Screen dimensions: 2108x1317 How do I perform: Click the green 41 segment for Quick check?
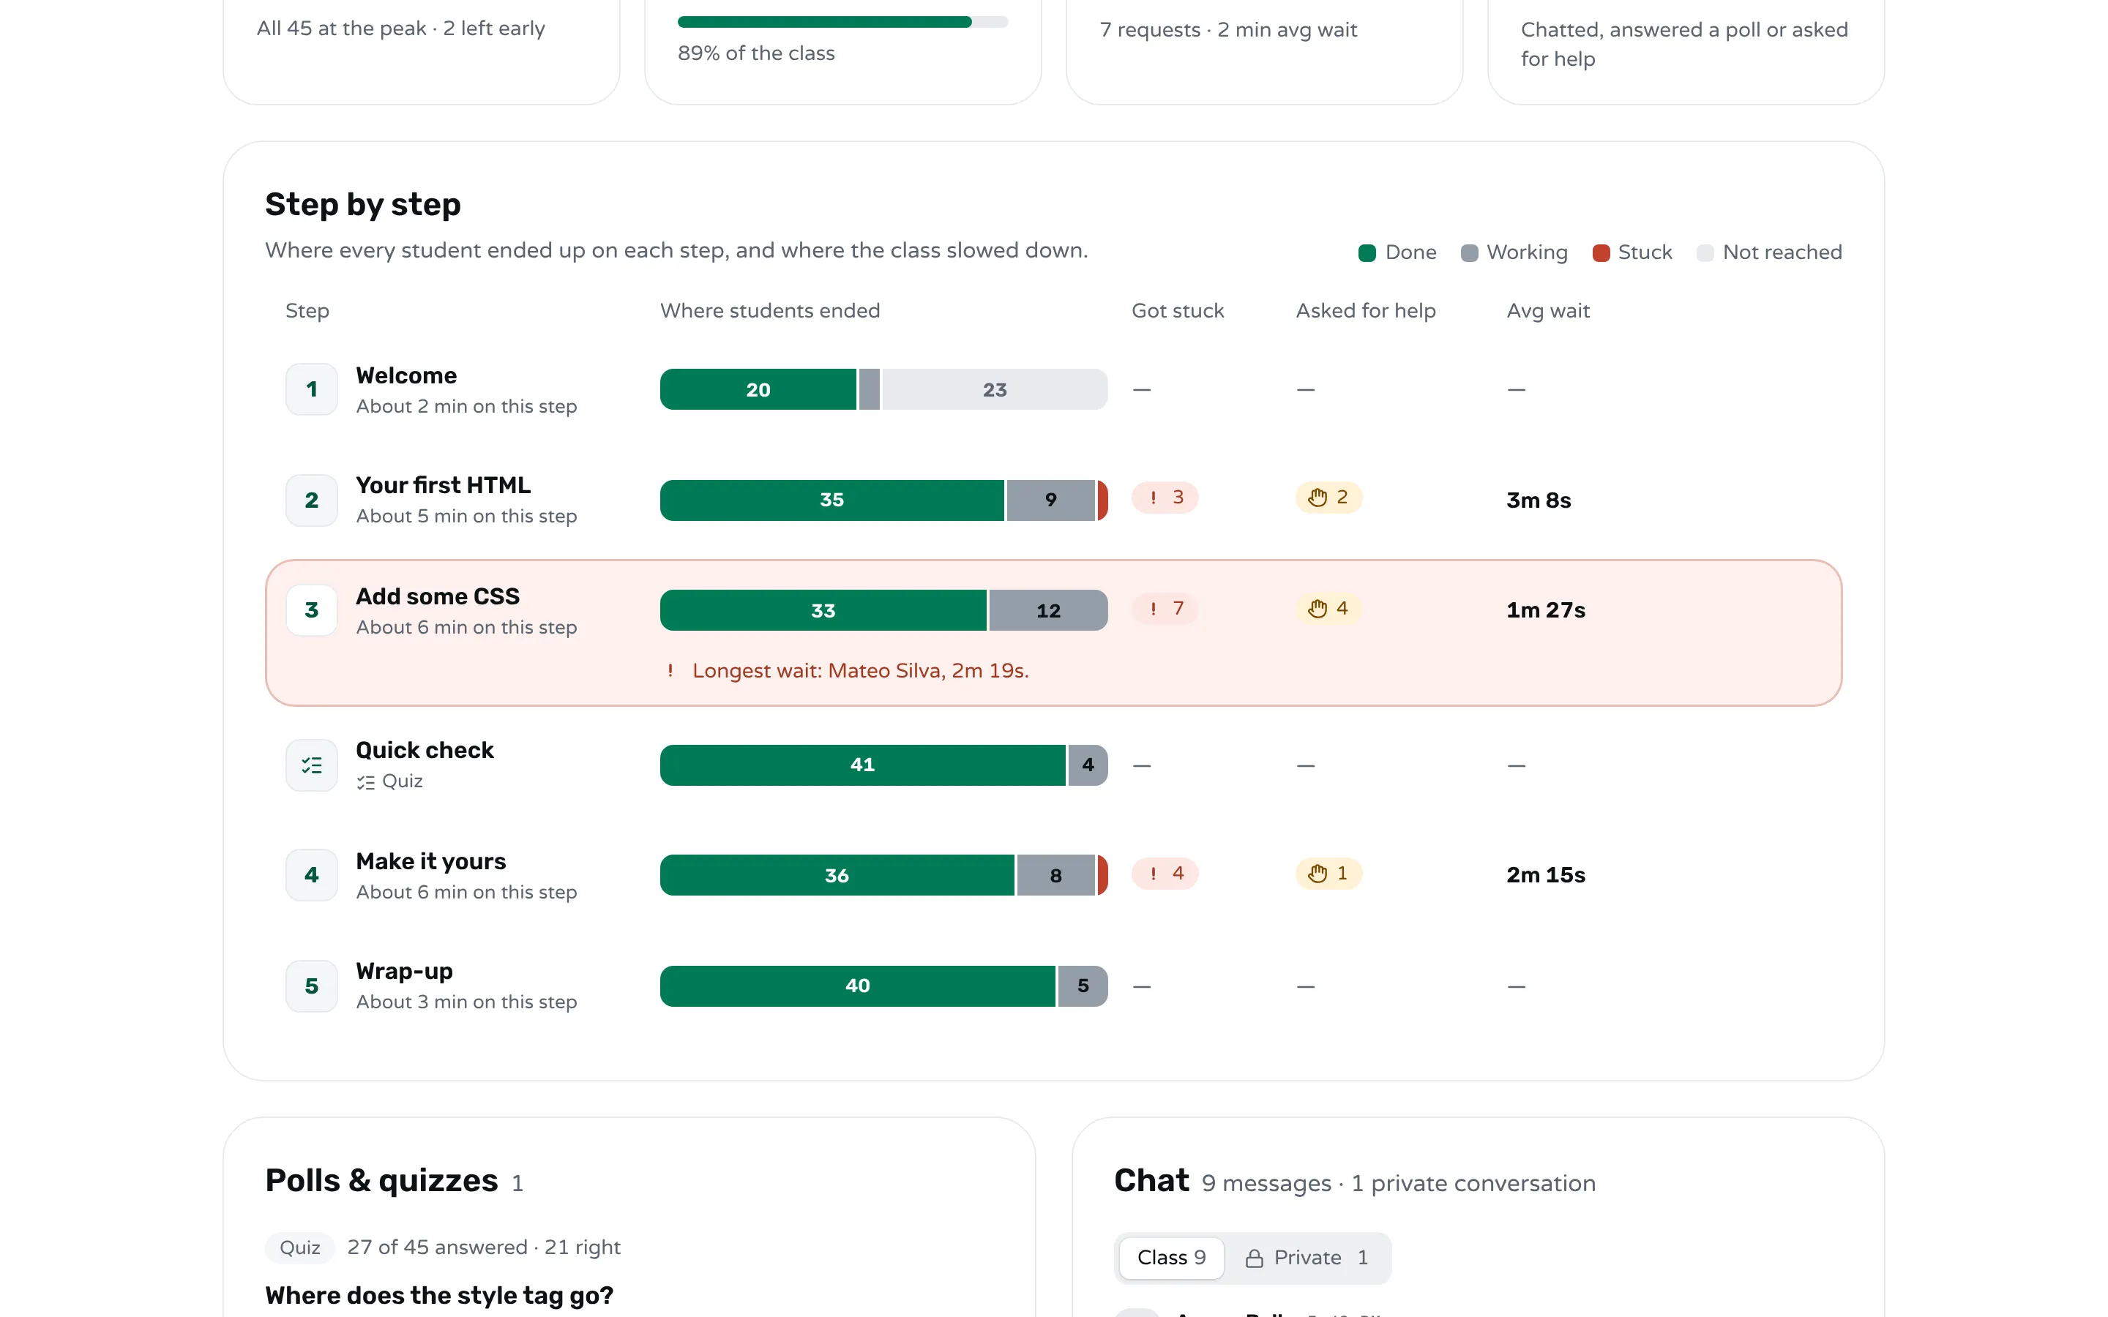click(862, 765)
